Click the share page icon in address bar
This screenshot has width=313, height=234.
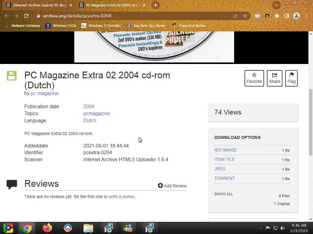[235, 16]
